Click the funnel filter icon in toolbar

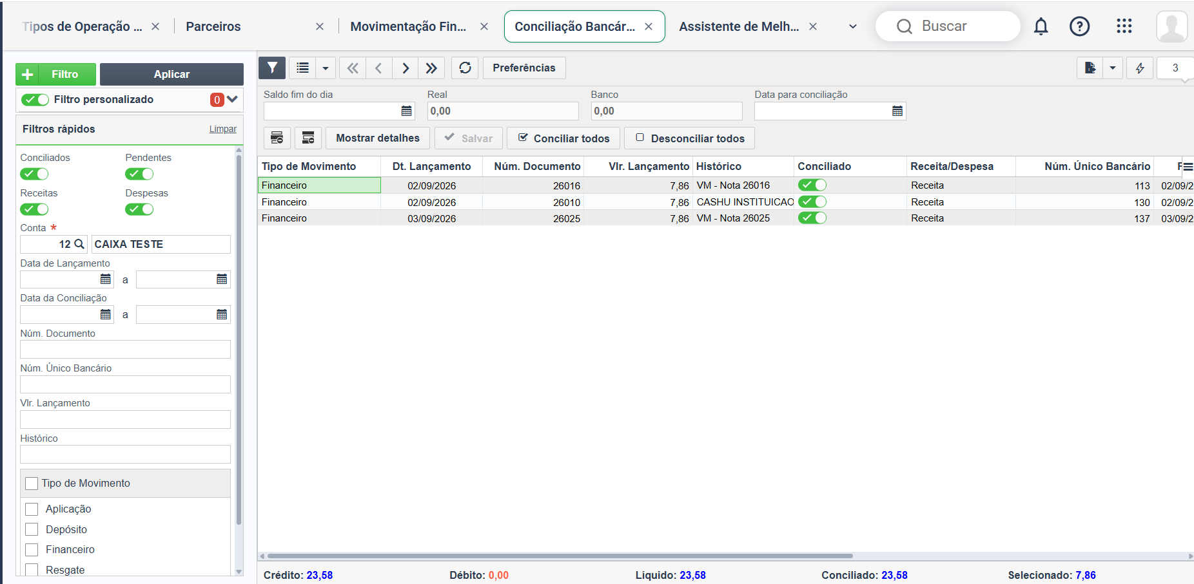click(272, 68)
